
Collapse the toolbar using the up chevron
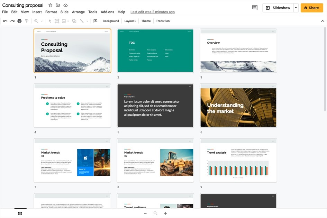click(x=323, y=21)
